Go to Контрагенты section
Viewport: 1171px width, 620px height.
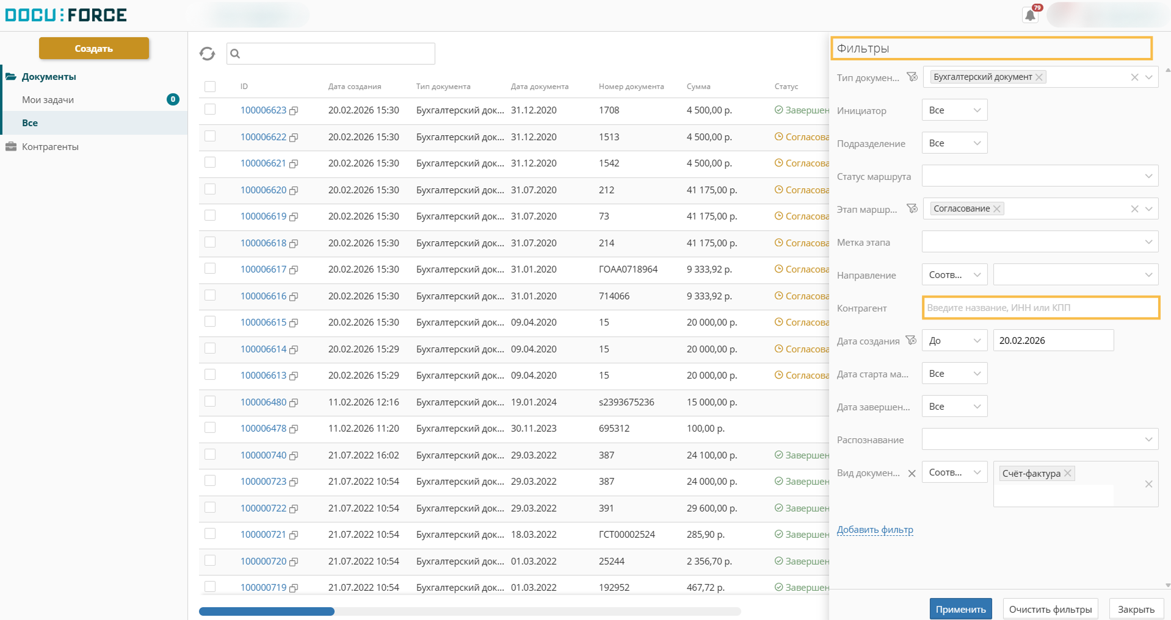pyautogui.click(x=50, y=147)
